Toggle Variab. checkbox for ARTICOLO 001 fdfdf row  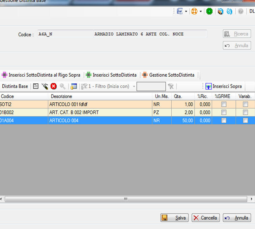(245, 104)
